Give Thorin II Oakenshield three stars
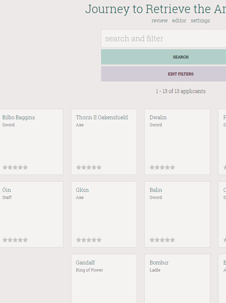The width and height of the screenshot is (226, 303). tap(89, 167)
